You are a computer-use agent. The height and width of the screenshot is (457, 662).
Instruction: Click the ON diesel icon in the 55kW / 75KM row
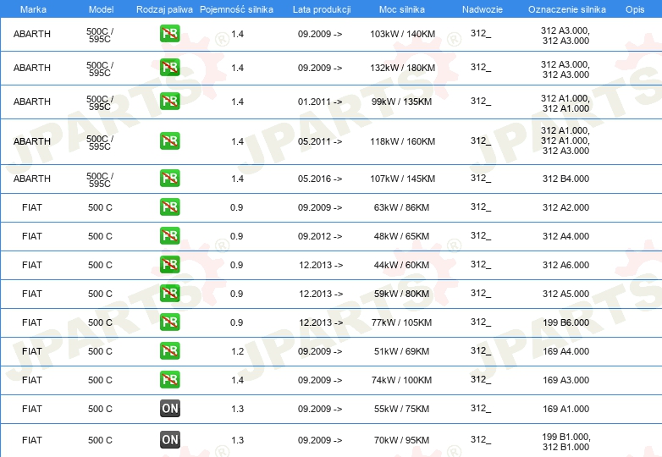click(169, 409)
